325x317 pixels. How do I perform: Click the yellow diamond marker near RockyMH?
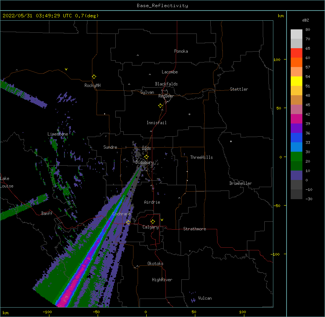[x=94, y=77]
